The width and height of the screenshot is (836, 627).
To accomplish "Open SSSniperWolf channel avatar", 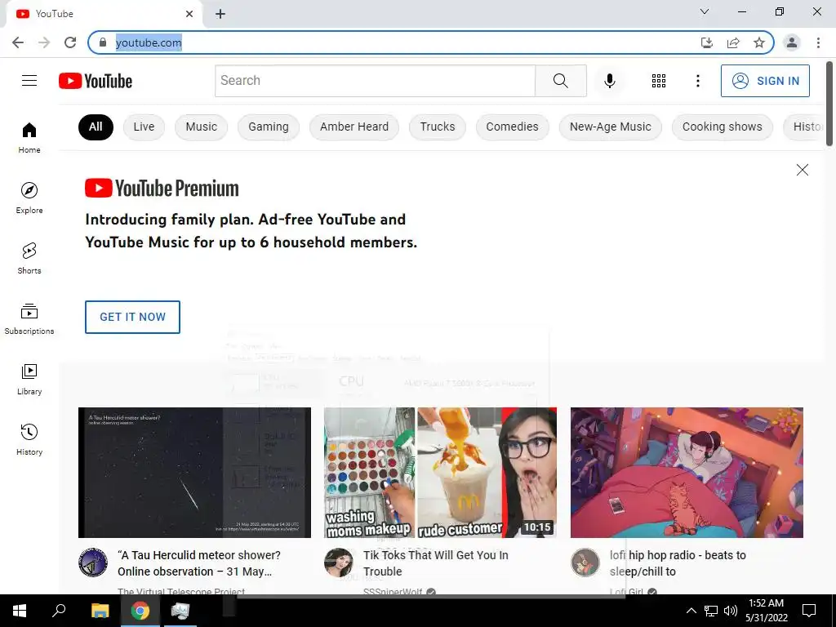I will (x=339, y=562).
